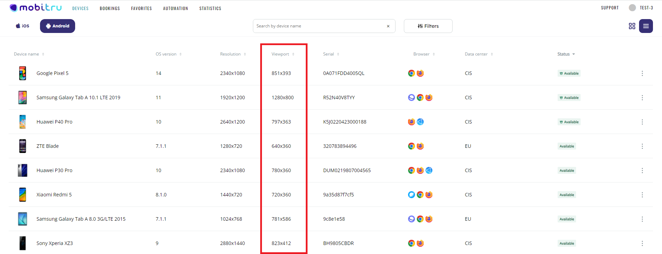The height and width of the screenshot is (254, 662).
Task: Open the TEST-3 user avatar
Action: coord(632,8)
